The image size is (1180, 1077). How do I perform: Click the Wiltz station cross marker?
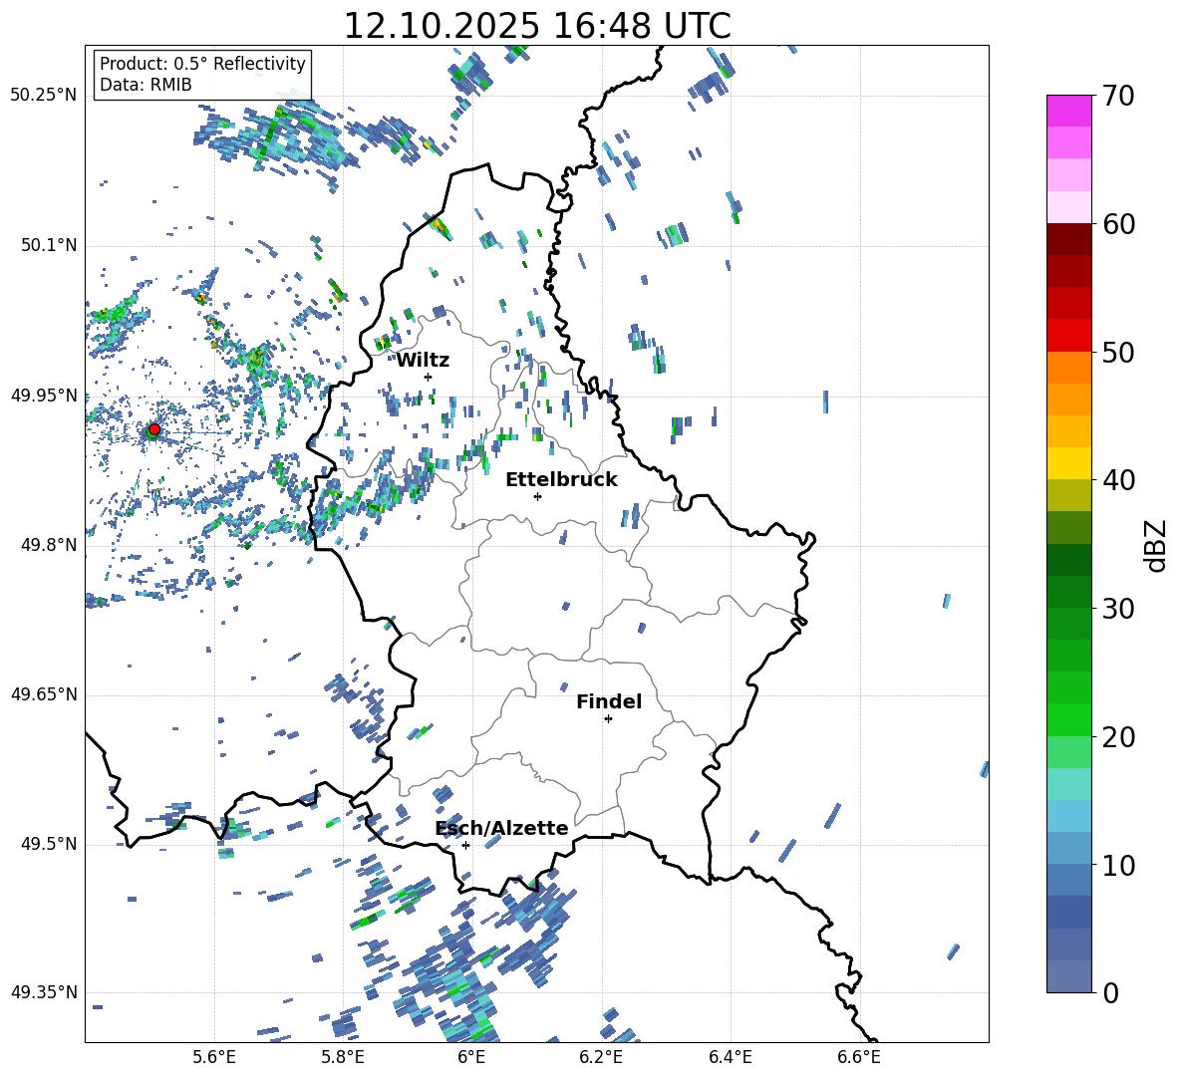[x=429, y=377]
